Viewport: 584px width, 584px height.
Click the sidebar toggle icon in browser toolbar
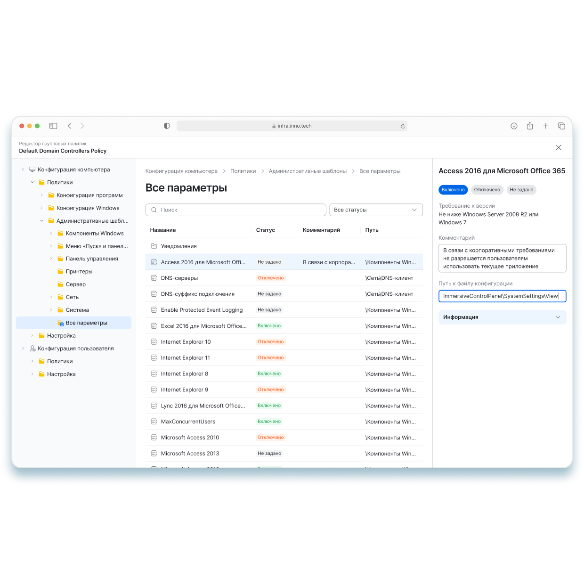click(x=53, y=126)
